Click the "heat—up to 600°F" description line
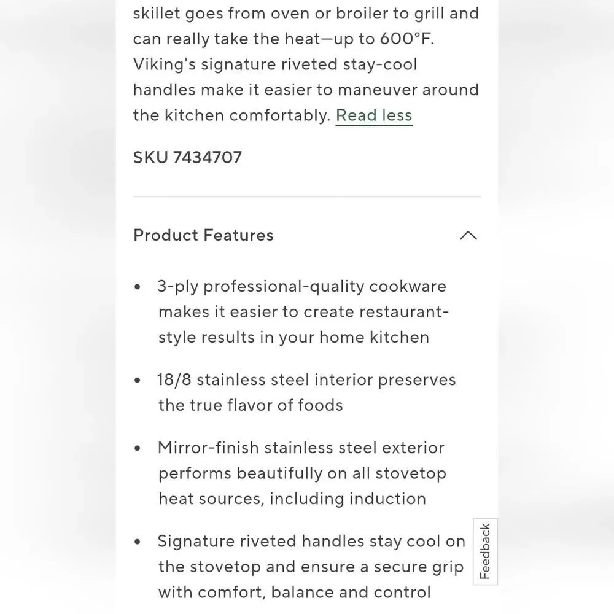This screenshot has width=614, height=614. click(x=284, y=39)
